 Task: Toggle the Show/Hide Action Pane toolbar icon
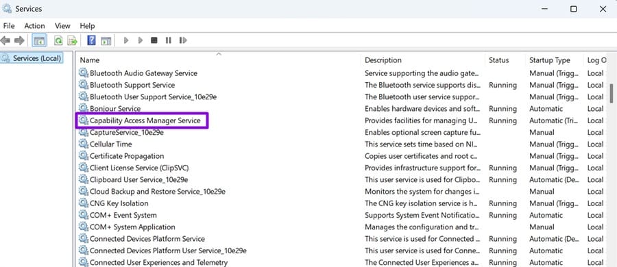click(x=106, y=40)
